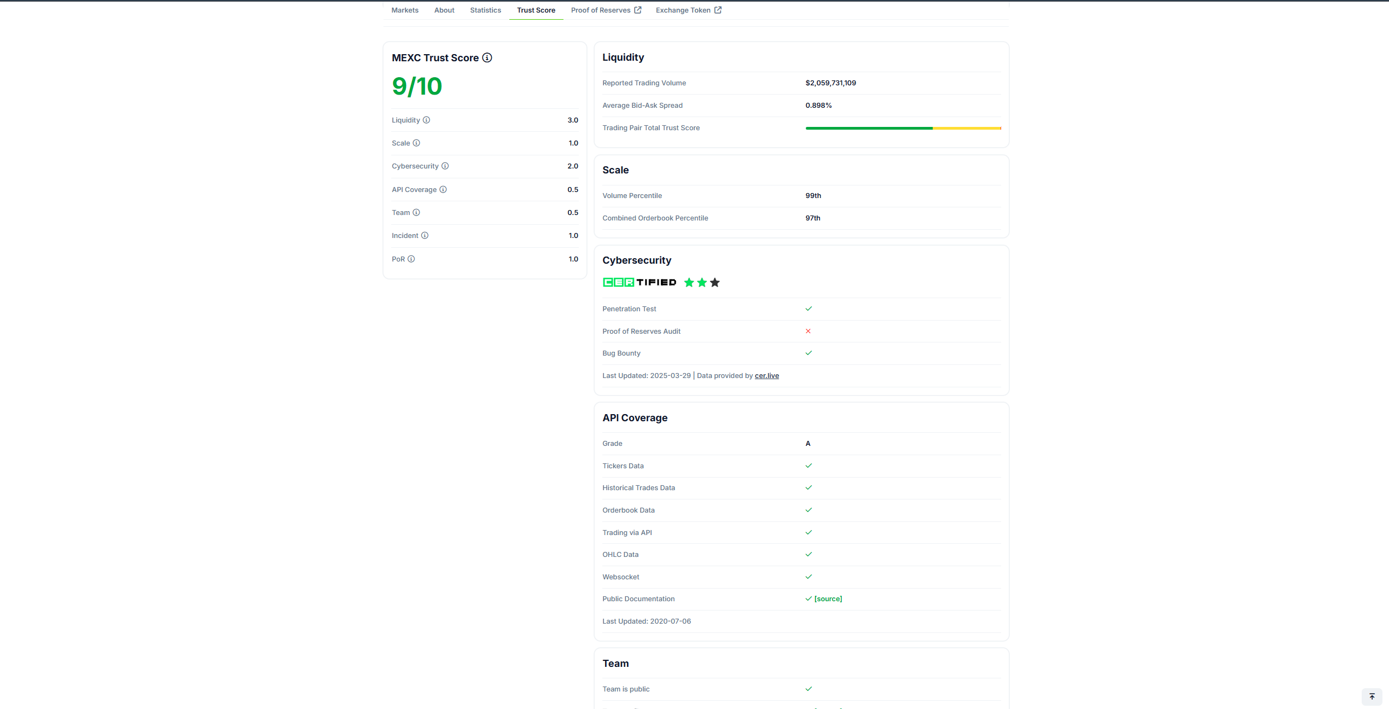Open the Liquidity info tooltip icon
1389x709 pixels.
[x=426, y=120]
